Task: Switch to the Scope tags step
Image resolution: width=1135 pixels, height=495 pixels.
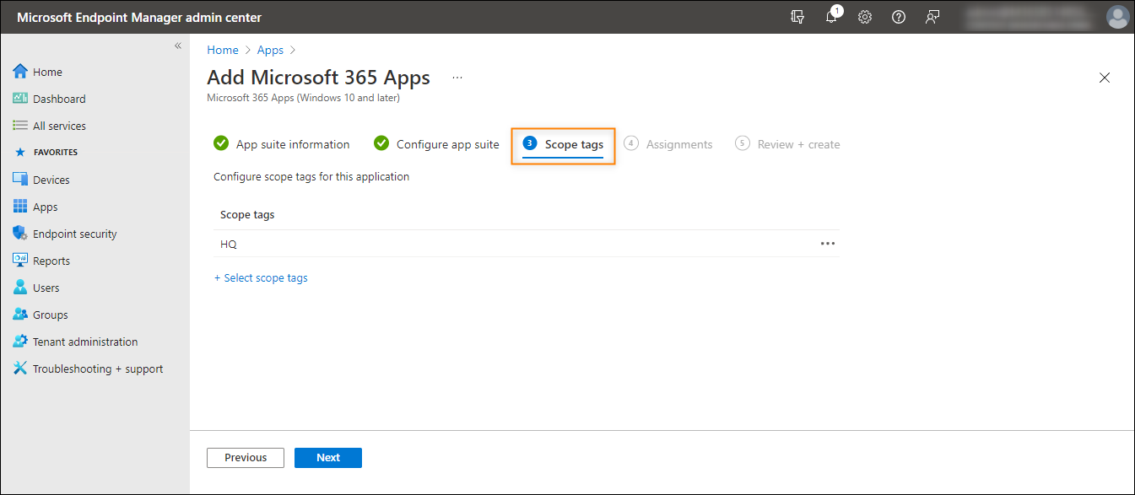Action: (x=563, y=144)
